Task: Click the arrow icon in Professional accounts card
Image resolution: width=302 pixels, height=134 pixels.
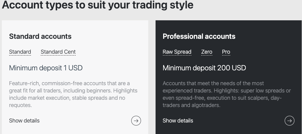Action: coord(290,121)
